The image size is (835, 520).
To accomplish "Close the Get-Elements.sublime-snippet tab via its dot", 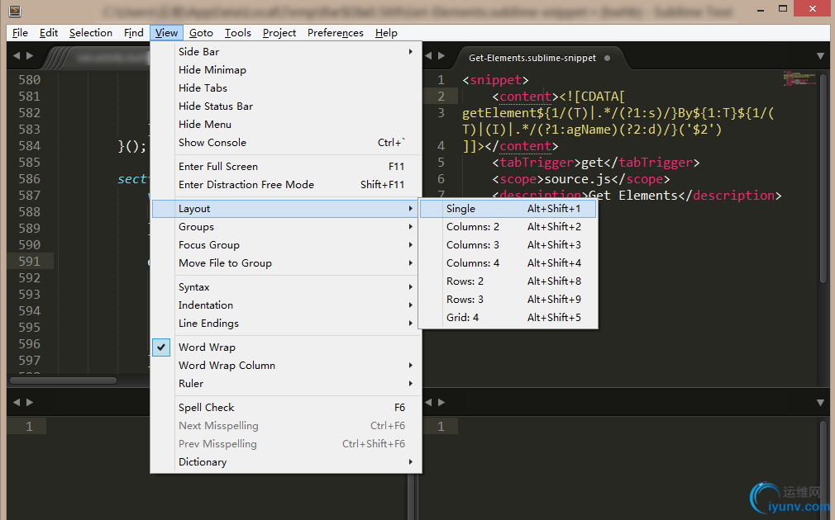I will [x=607, y=58].
